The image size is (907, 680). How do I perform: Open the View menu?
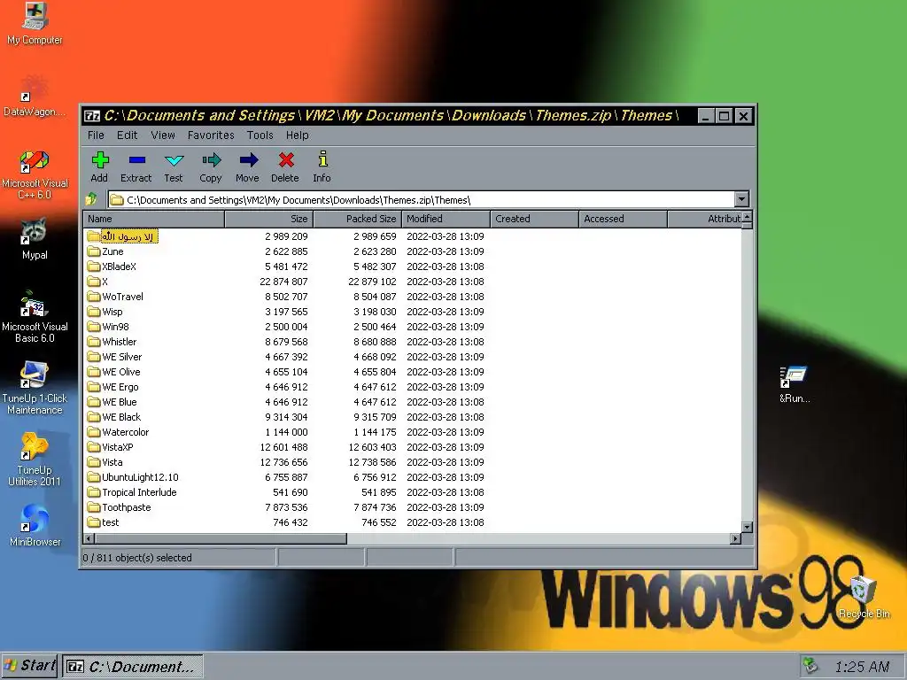click(x=163, y=135)
